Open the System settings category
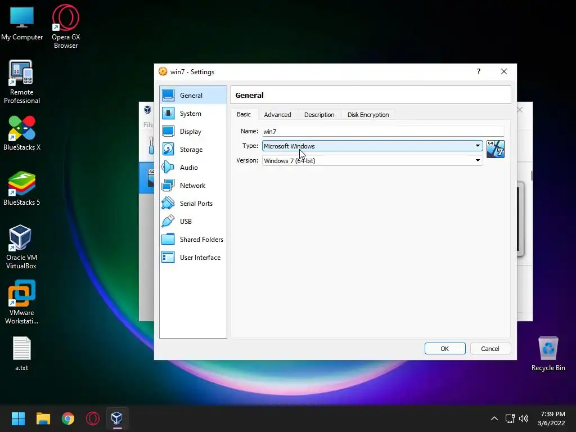Viewport: 576px width, 432px height. pyautogui.click(x=193, y=114)
